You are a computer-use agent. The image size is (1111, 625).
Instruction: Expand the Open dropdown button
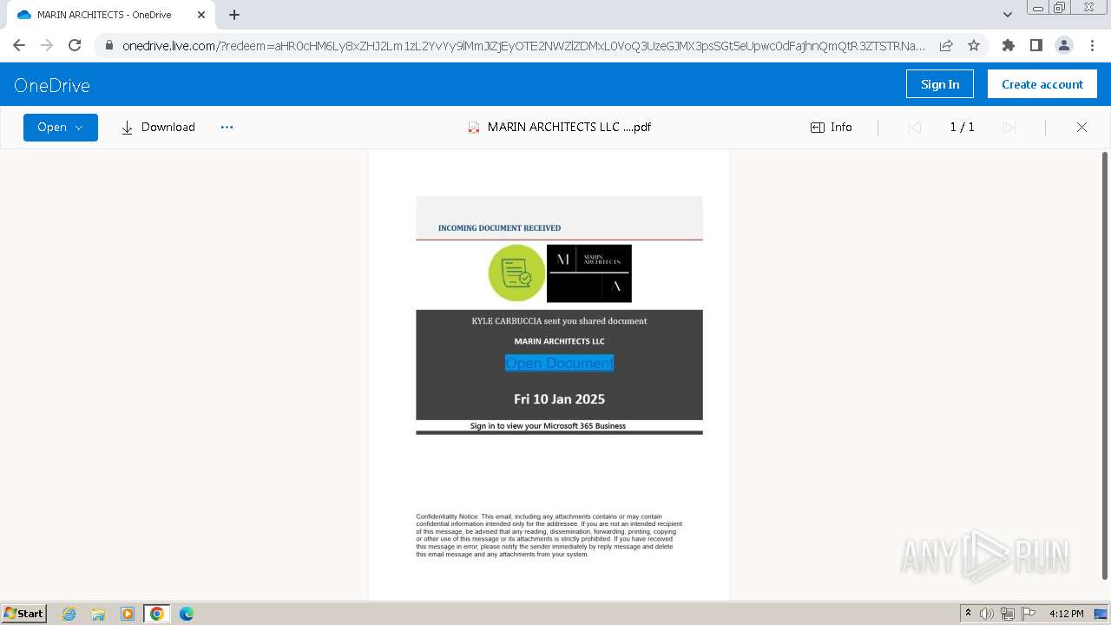click(61, 127)
